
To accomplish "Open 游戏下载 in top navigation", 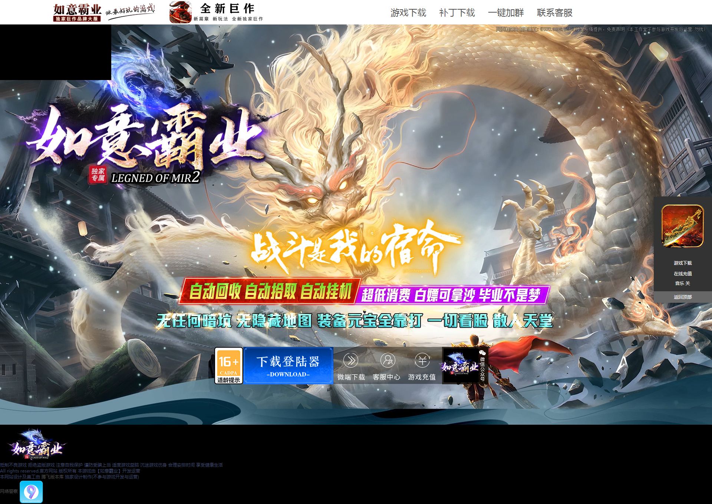I will [x=408, y=13].
